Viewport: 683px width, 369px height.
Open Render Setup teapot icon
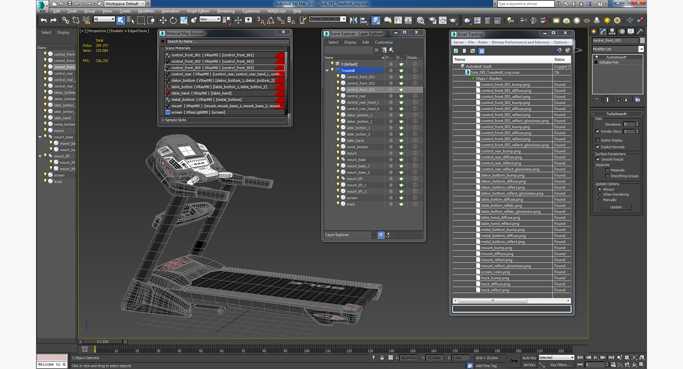pyautogui.click(x=432, y=20)
